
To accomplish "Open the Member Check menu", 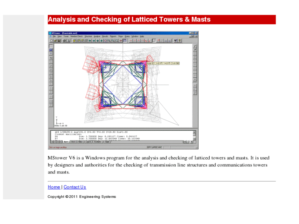I will (76, 36).
